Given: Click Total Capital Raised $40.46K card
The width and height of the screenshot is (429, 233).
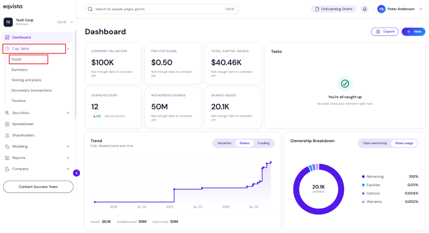Looking at the screenshot, I should pyautogui.click(x=233, y=63).
